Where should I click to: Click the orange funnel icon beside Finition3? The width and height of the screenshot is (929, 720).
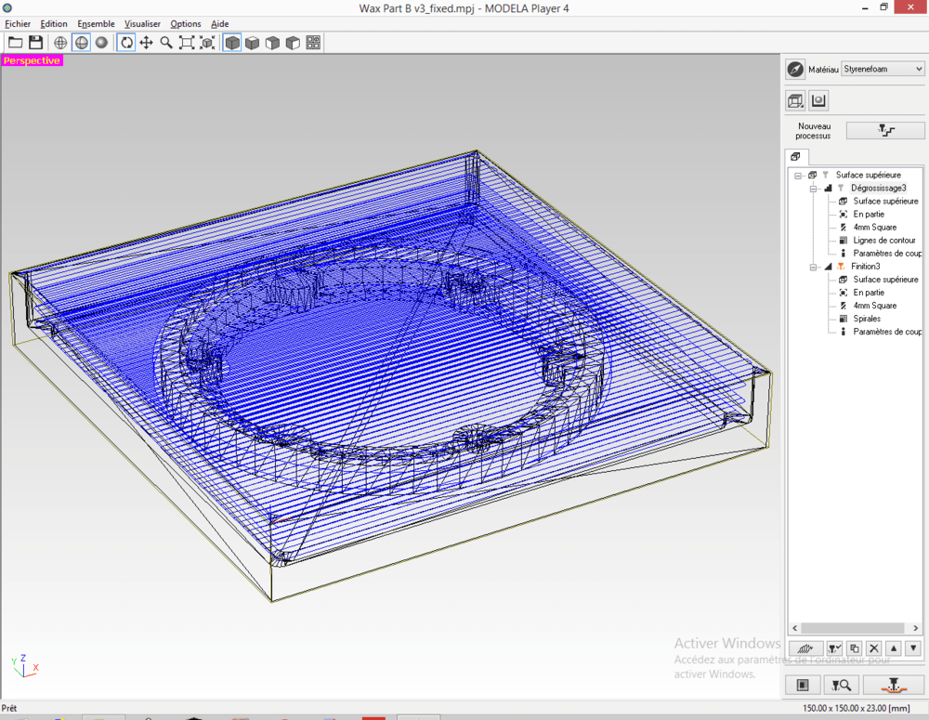841,266
